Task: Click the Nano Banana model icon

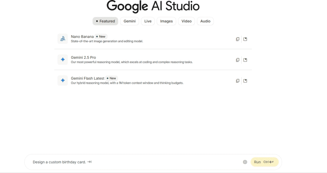Action: click(62, 38)
